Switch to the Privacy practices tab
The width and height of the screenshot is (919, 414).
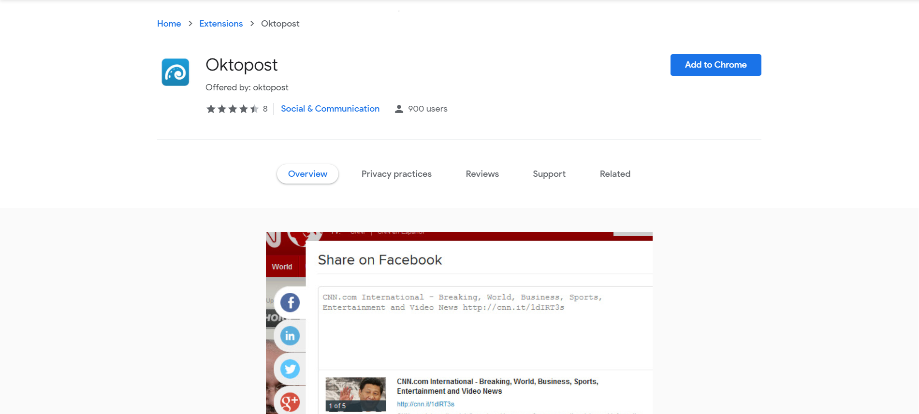[396, 174]
